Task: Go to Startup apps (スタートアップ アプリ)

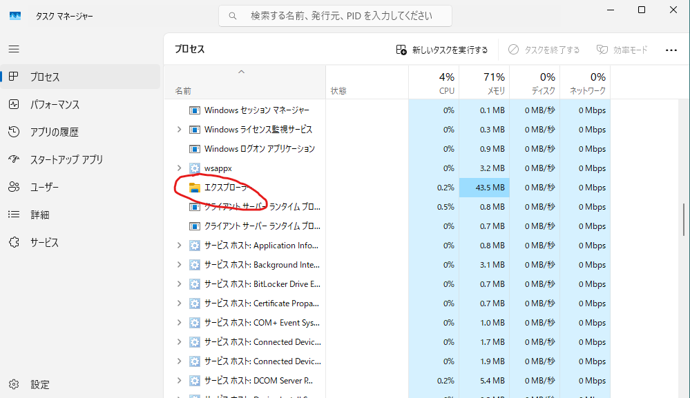Action: pos(66,160)
